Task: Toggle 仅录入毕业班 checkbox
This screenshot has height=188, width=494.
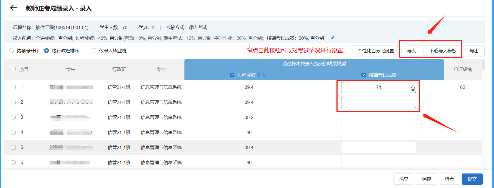Action: pyautogui.click(x=94, y=51)
